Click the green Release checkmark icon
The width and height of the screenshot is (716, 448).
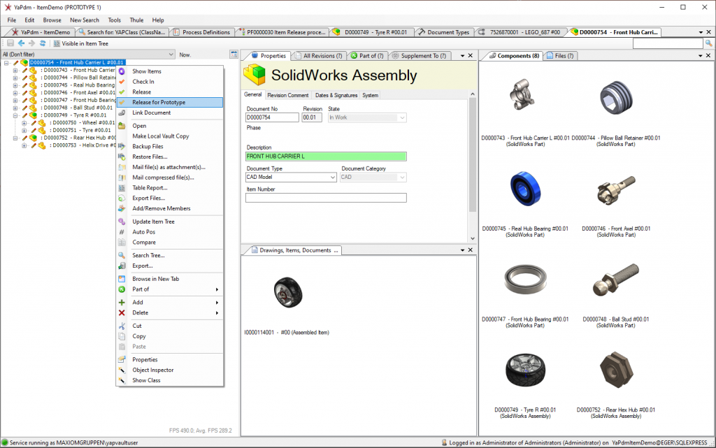coord(122,92)
